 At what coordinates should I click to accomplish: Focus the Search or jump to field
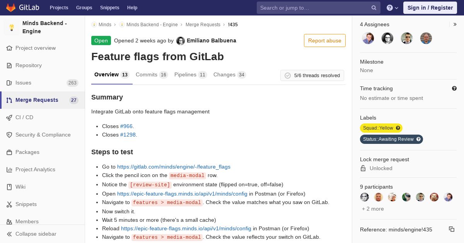pos(313,8)
